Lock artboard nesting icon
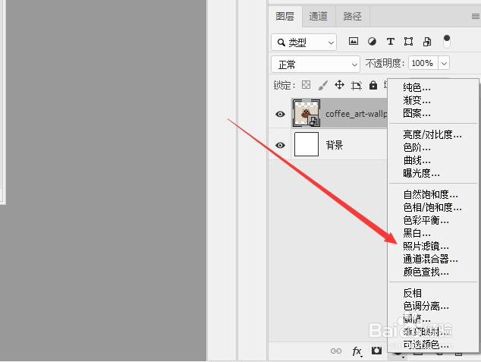The image size is (481, 362). pos(356,85)
